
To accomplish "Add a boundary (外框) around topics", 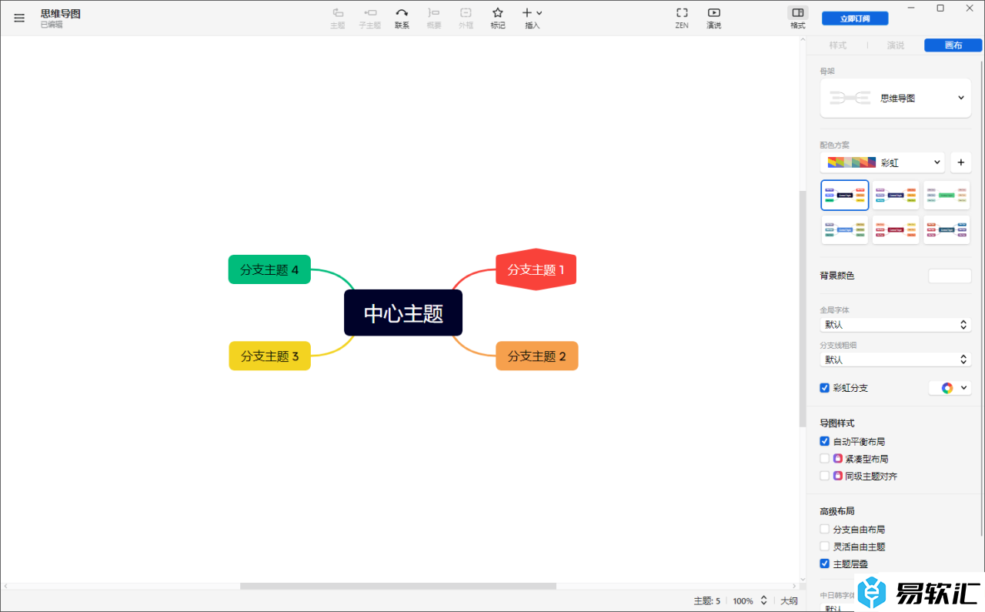I will point(466,18).
